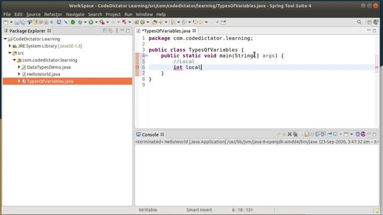The height and width of the screenshot is (215, 383).
Task: Click Remove Launch X icon in Console
Action: tap(290, 134)
